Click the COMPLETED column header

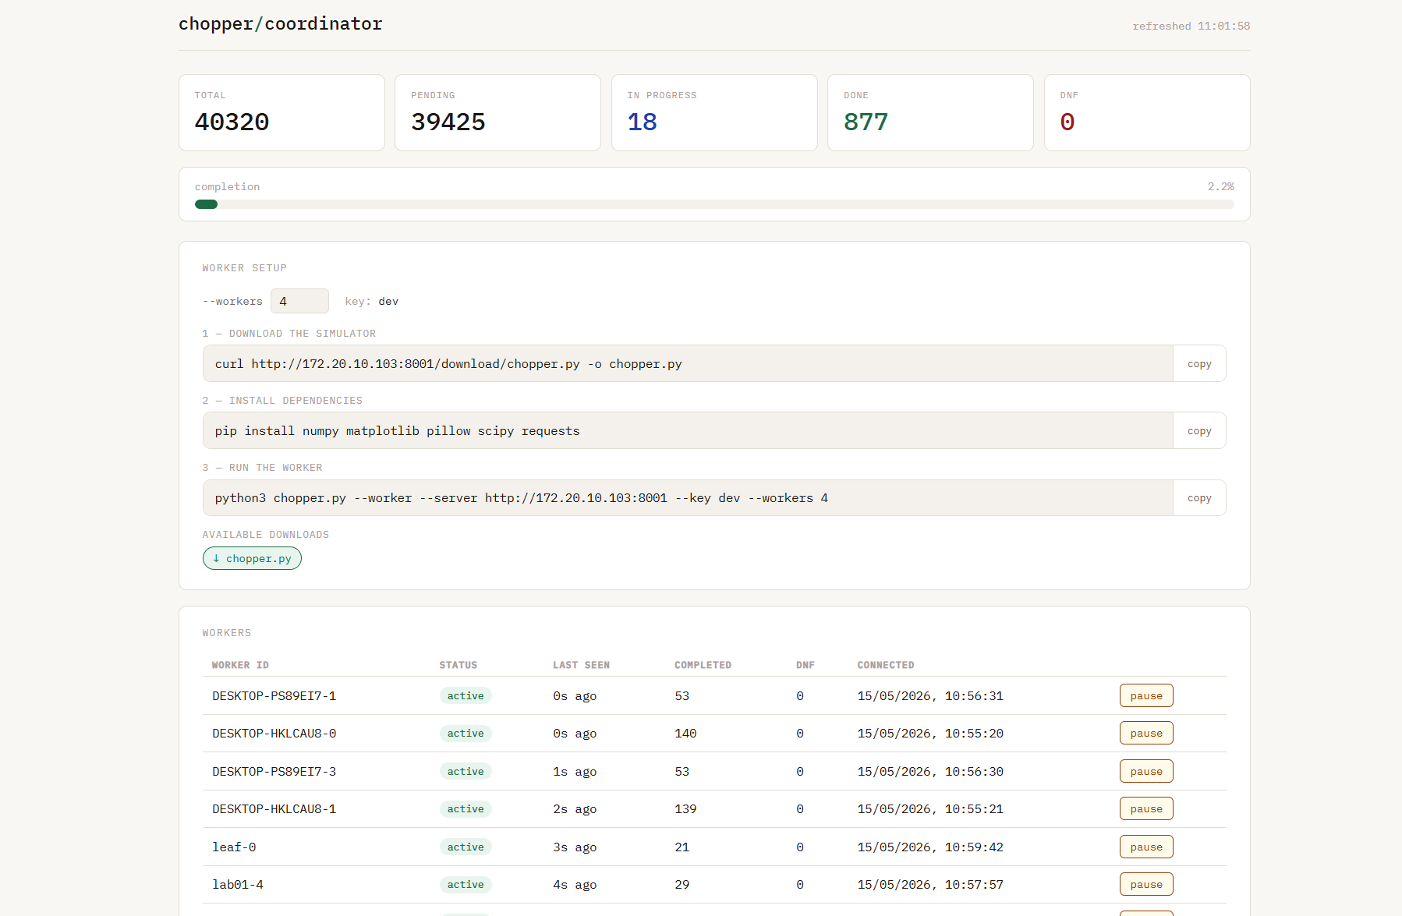(x=703, y=665)
